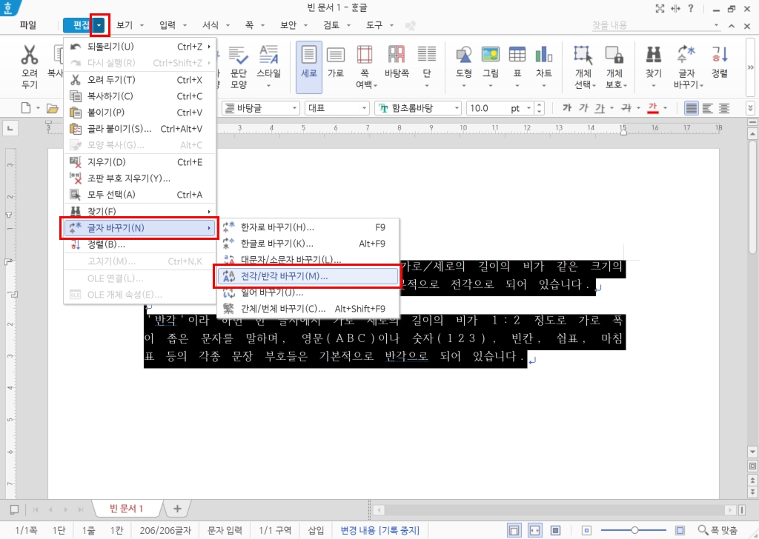
Task: Open the font color dropdown arrow
Action: click(x=665, y=108)
